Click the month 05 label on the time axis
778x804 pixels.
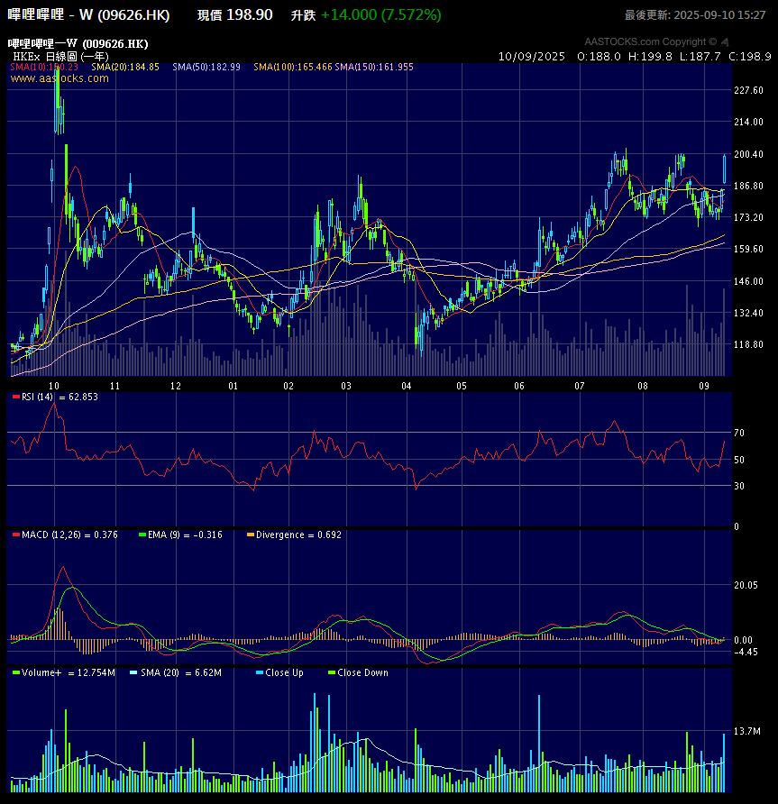(462, 386)
